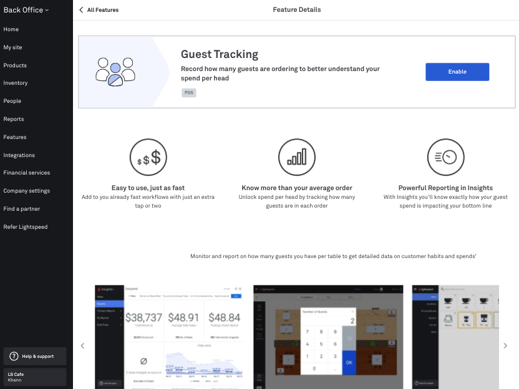Click the Help & support button
Viewport: 519px width, 389px height.
tap(35, 356)
